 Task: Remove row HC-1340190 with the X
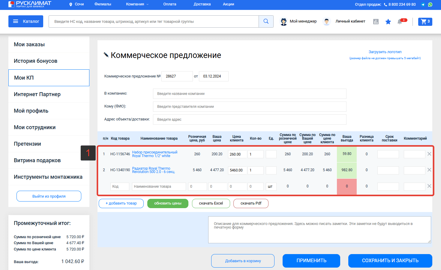(x=429, y=170)
